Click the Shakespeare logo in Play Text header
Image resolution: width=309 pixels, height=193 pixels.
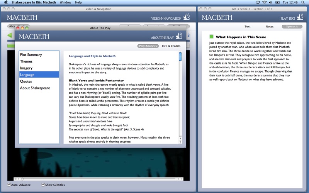[x=300, y=17]
